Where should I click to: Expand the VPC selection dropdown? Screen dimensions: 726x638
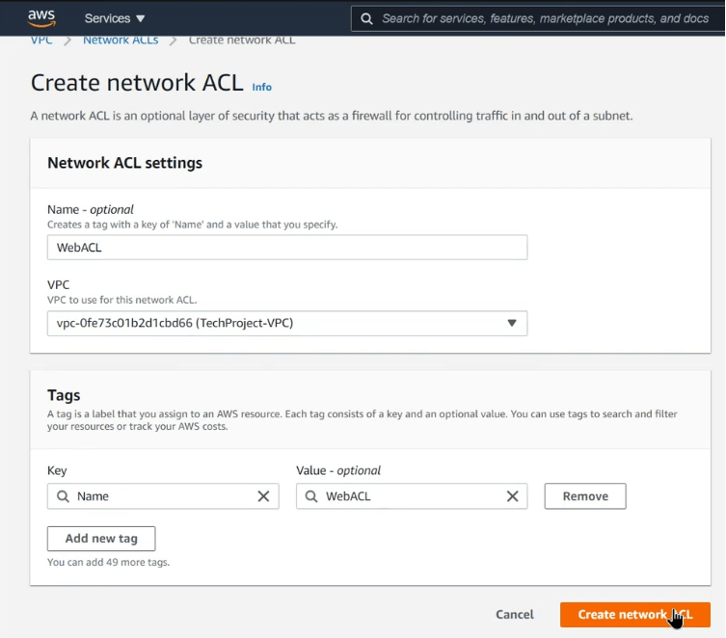pos(286,323)
